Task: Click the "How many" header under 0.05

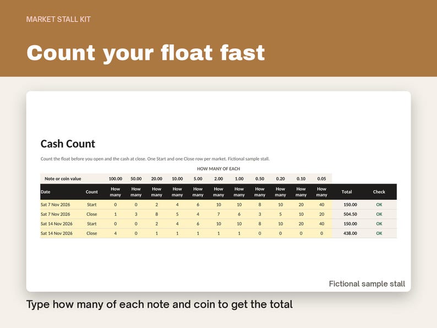Action: click(321, 192)
